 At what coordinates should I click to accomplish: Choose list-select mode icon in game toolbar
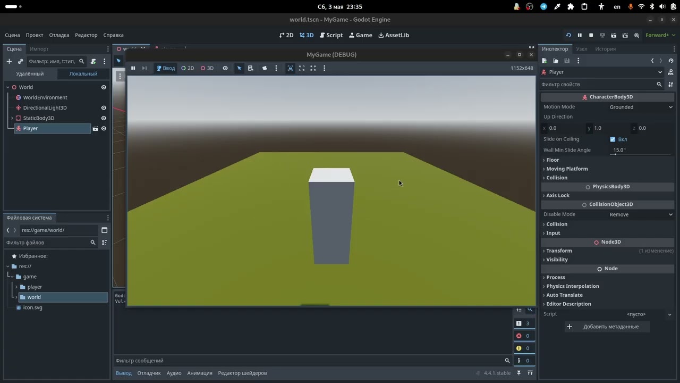click(251, 68)
